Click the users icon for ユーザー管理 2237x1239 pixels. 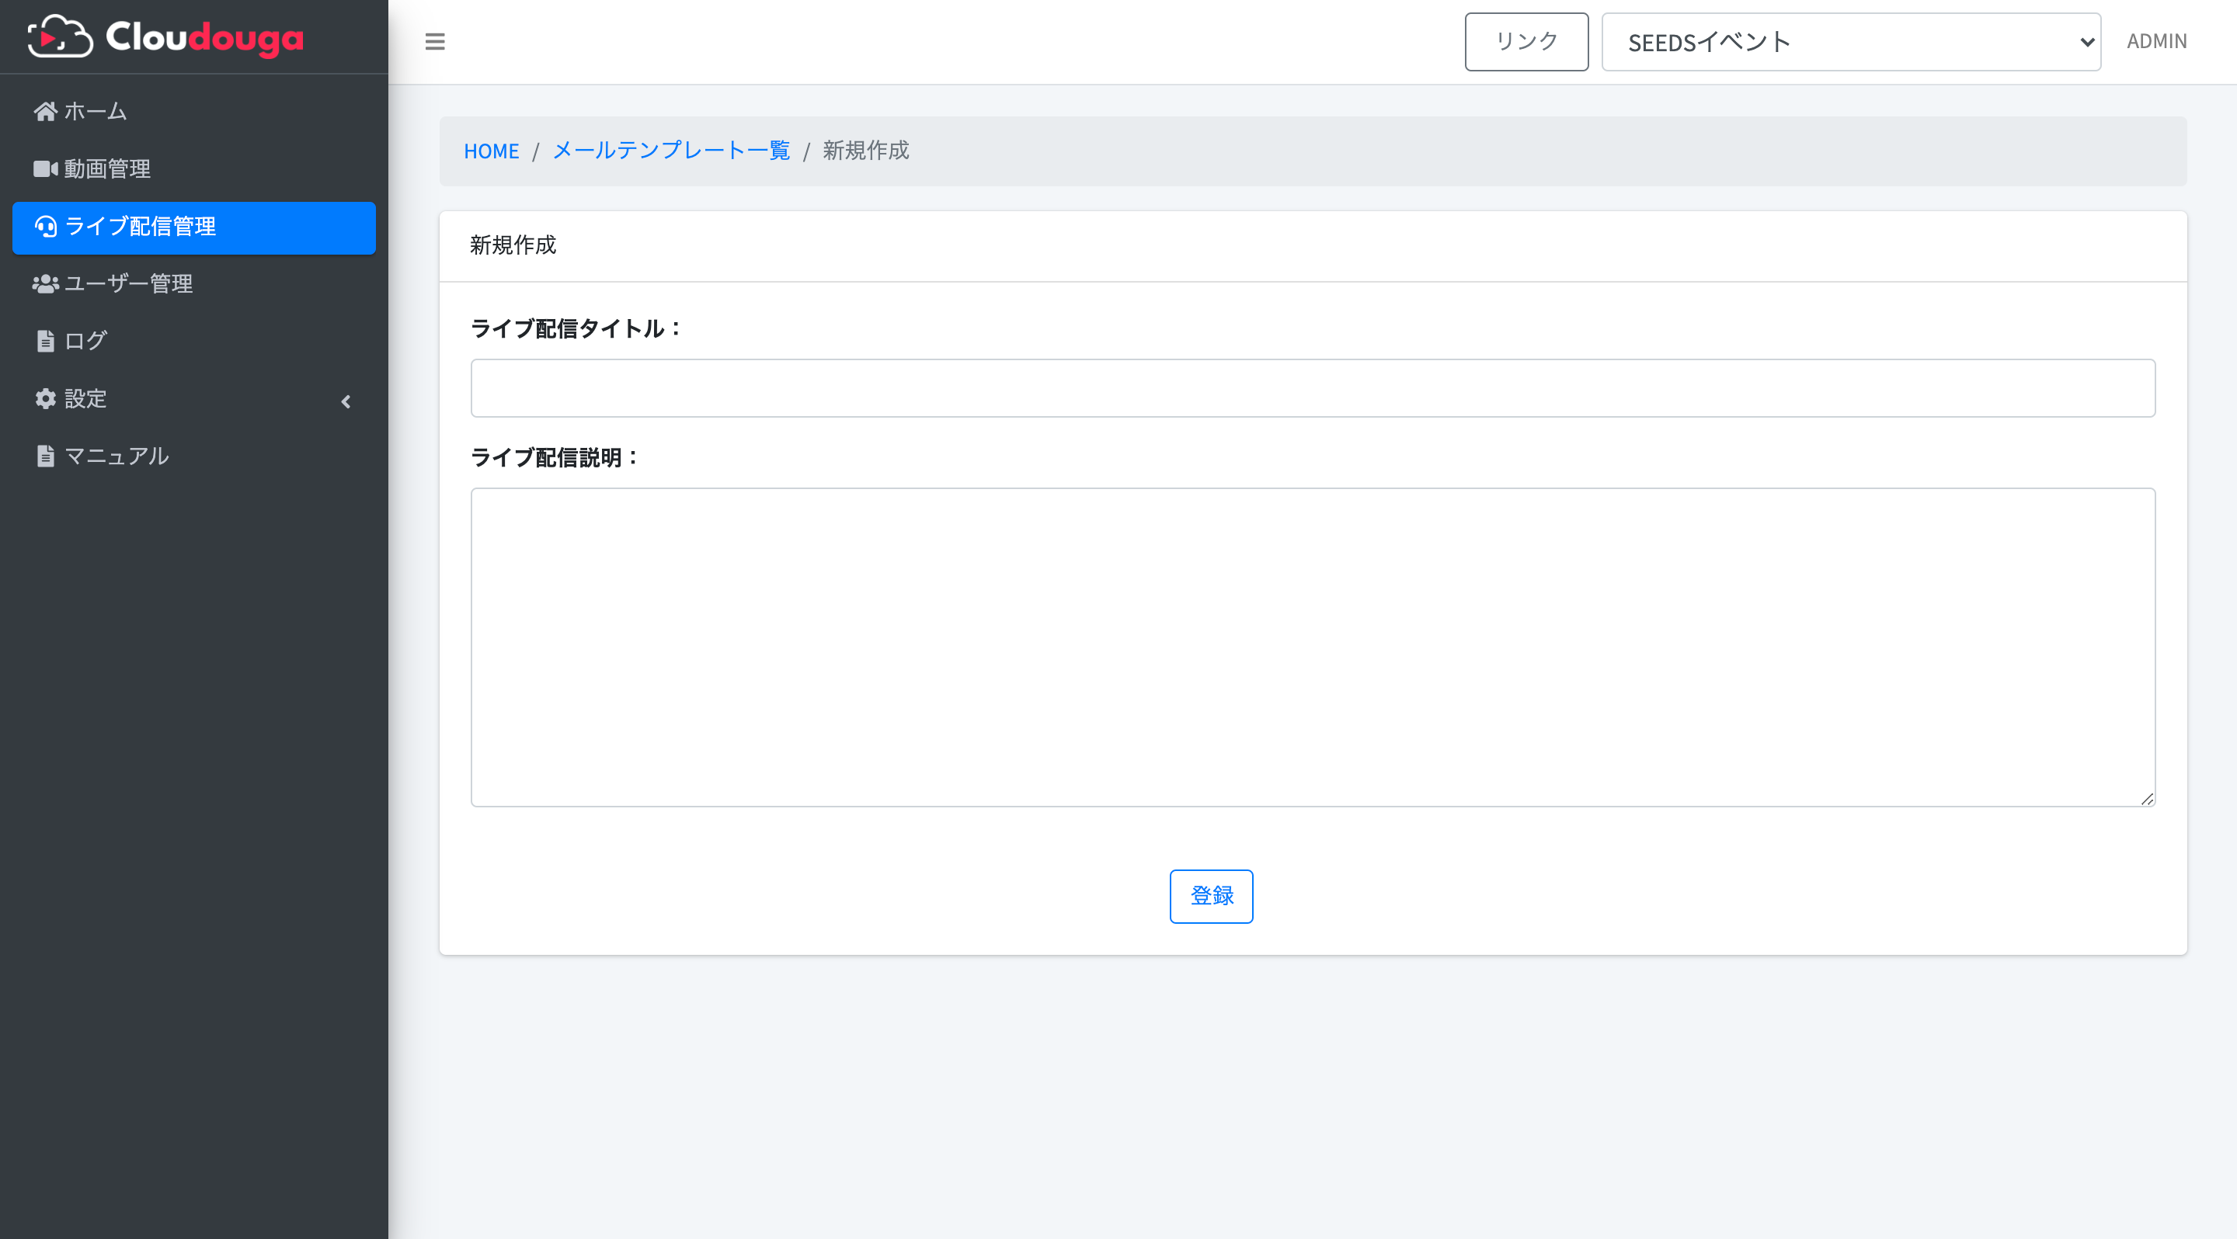click(45, 283)
